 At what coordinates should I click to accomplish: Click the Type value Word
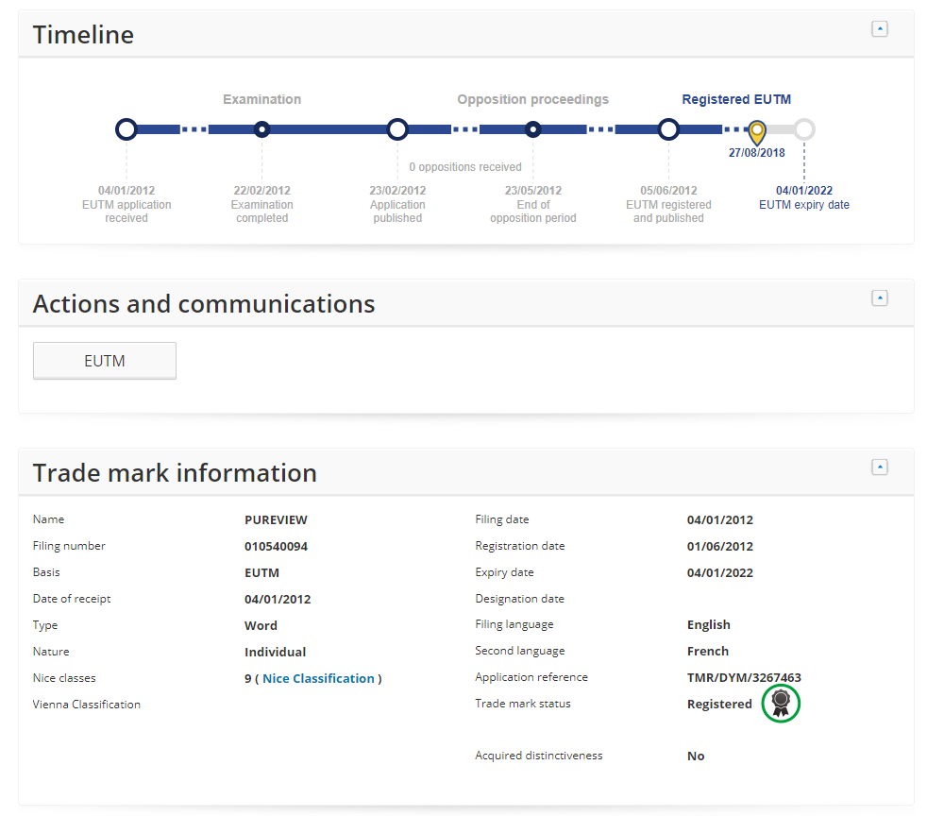tap(261, 625)
